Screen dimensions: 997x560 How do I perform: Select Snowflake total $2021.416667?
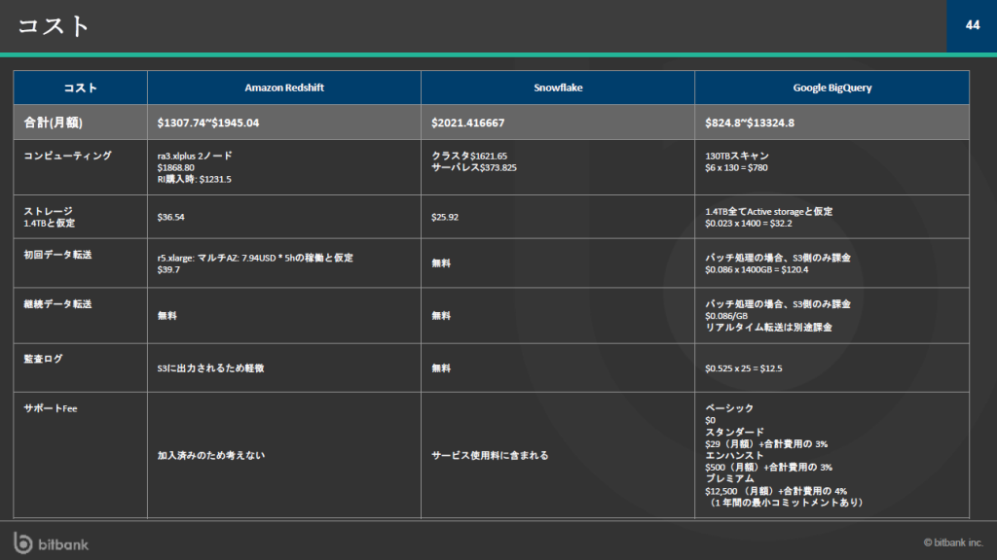coord(467,122)
